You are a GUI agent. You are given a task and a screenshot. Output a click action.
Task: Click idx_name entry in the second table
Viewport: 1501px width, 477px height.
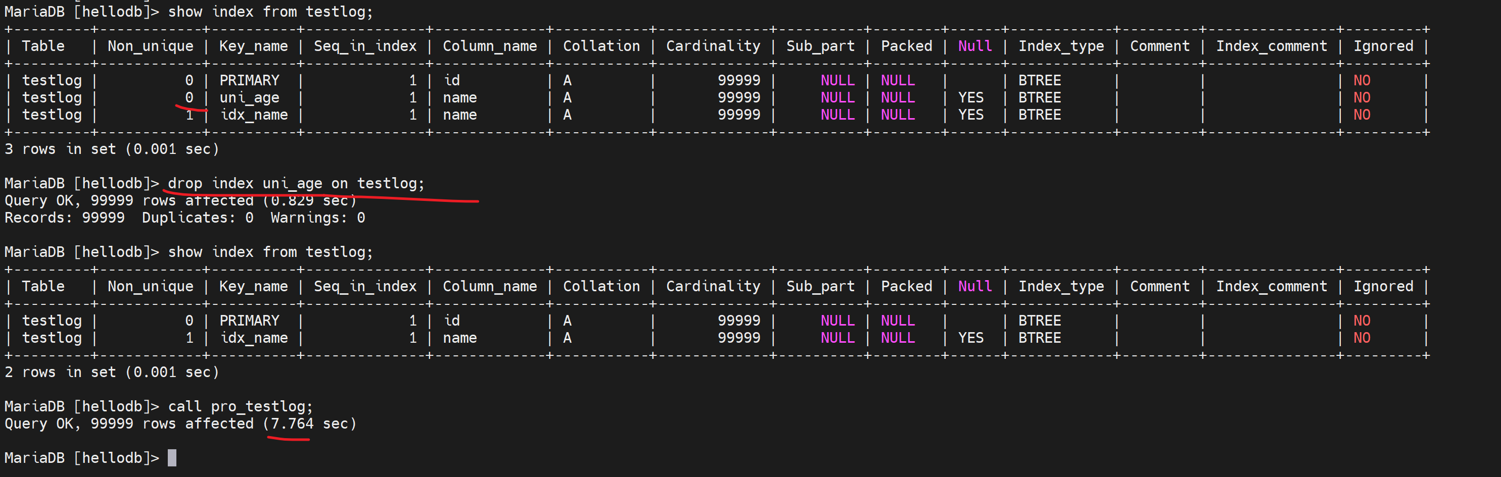pos(254,338)
